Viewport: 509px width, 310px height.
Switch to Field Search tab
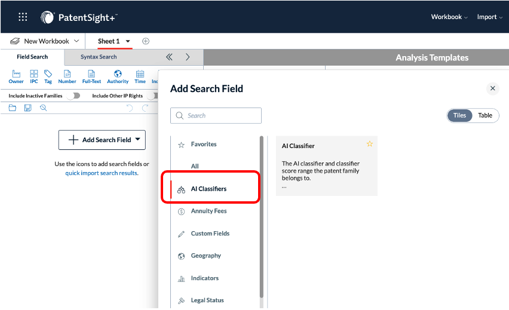pos(32,57)
